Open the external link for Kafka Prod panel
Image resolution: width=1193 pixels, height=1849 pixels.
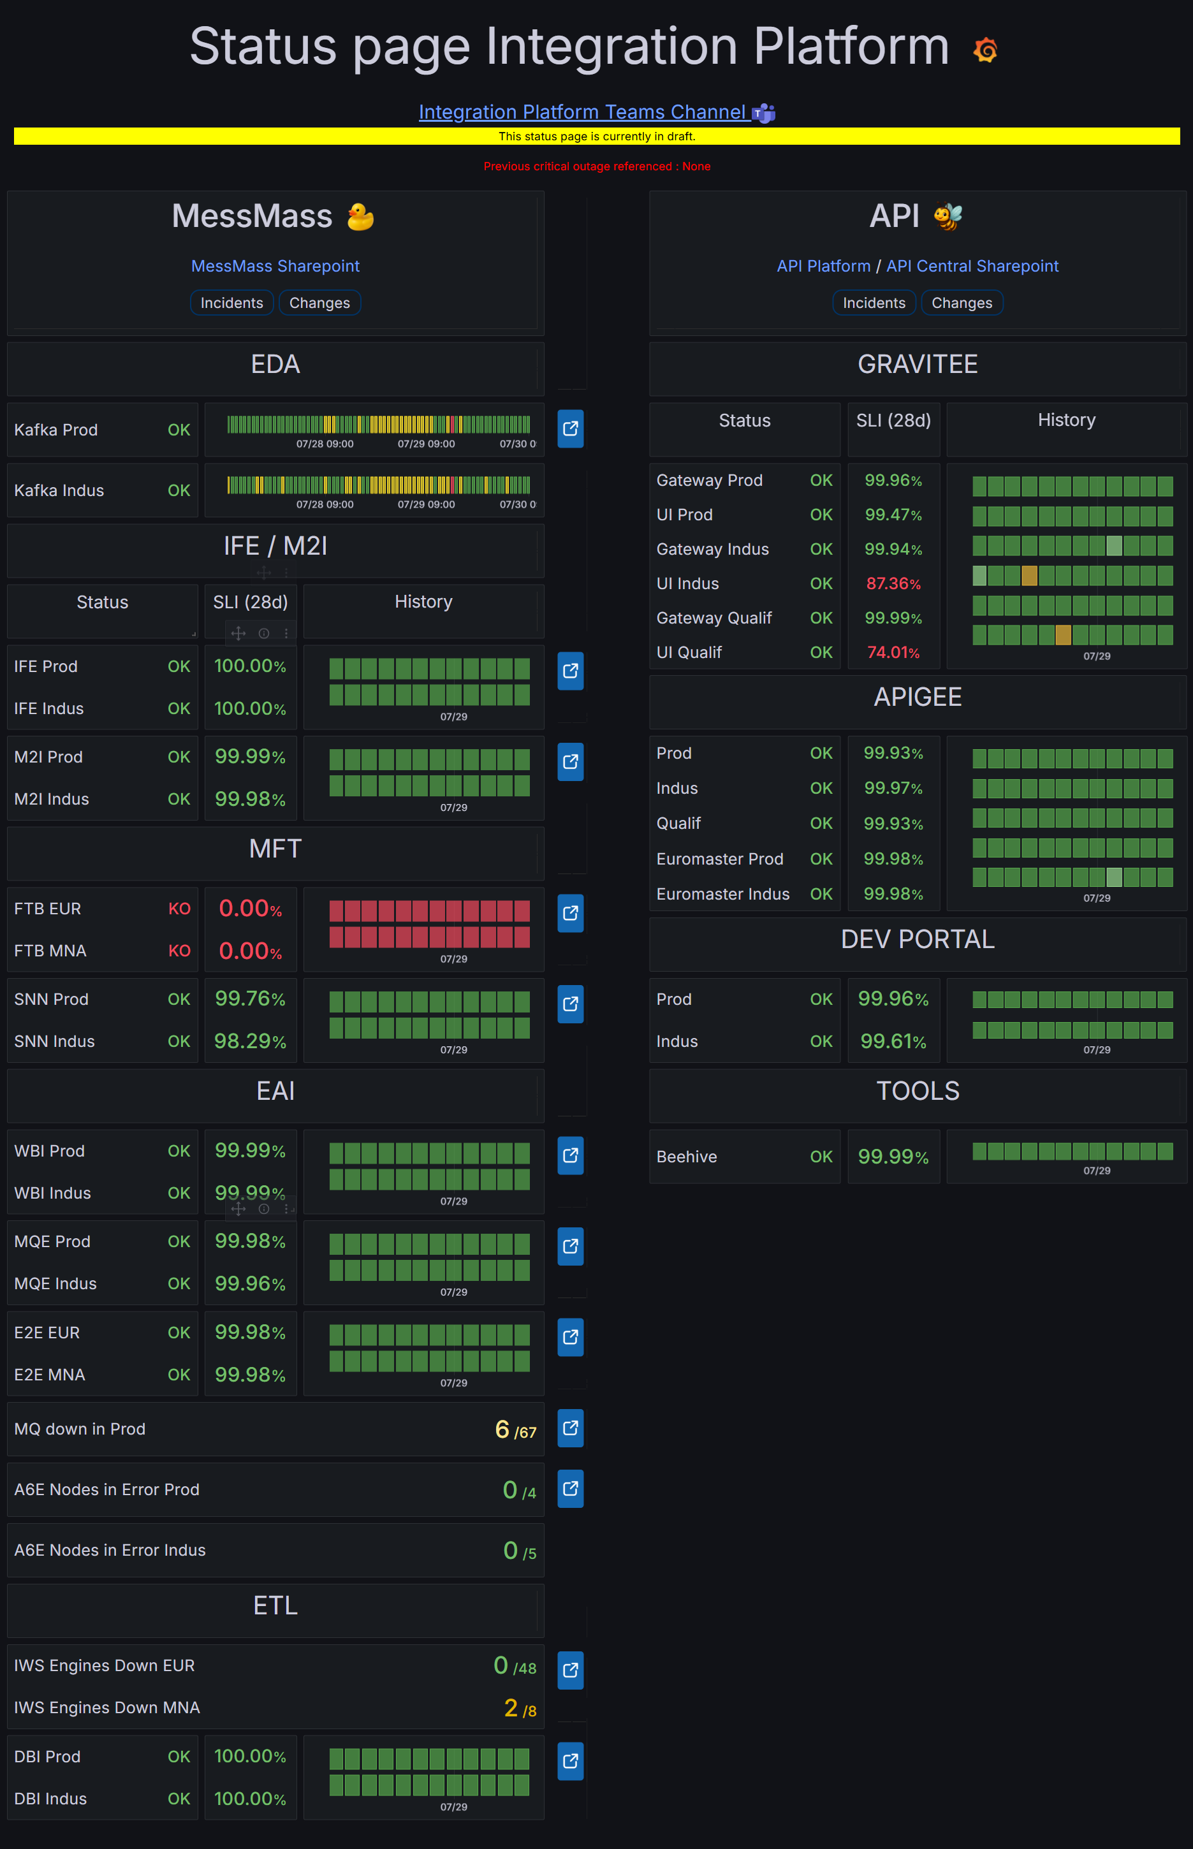570,429
